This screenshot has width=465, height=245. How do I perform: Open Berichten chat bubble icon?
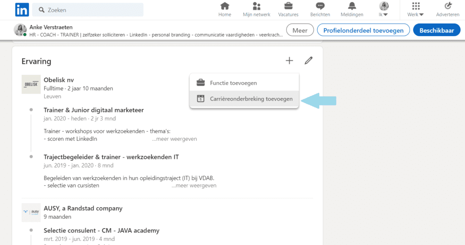pyautogui.click(x=320, y=6)
